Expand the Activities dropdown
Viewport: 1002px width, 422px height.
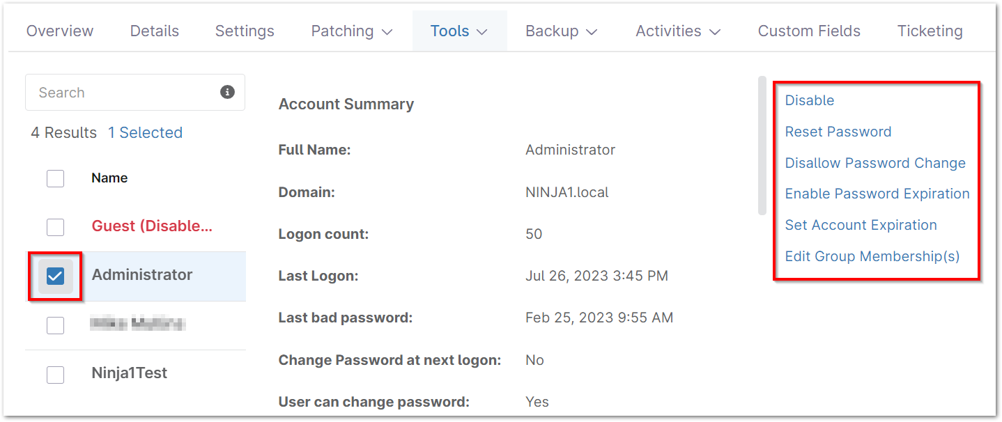677,31
